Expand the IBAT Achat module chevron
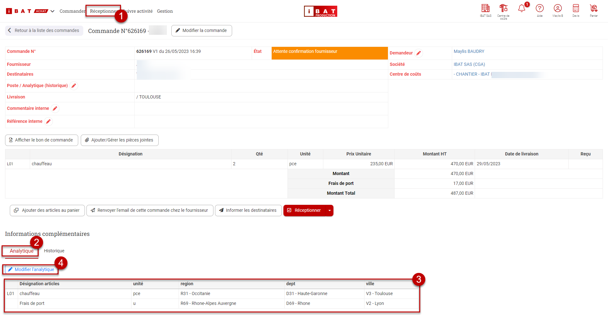608x315 pixels. point(53,11)
